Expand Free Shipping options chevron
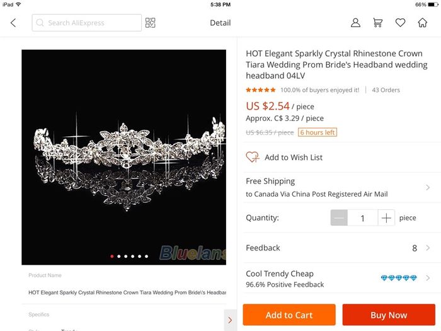This screenshot has width=441, height=331. coord(428,187)
